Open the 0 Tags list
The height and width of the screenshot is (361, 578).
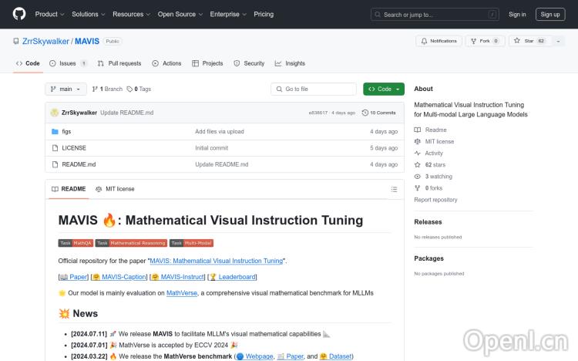point(139,89)
